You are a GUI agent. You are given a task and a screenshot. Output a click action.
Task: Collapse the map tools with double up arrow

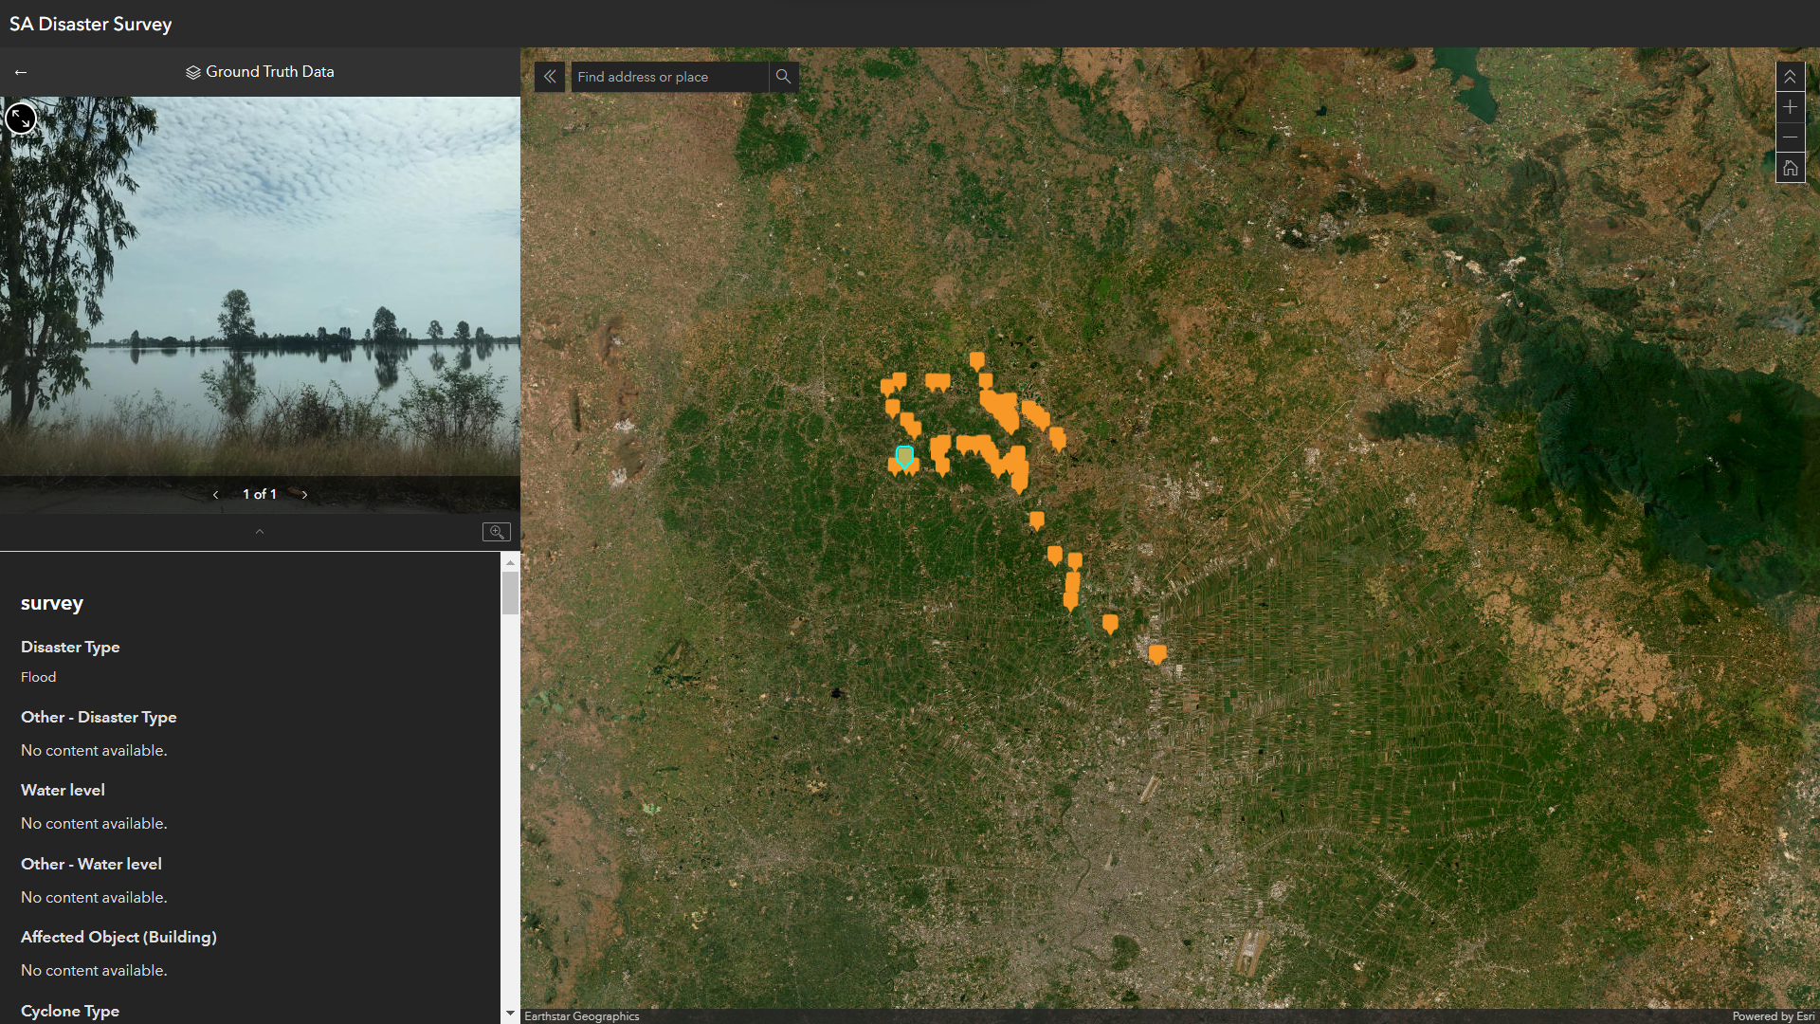pyautogui.click(x=1790, y=77)
